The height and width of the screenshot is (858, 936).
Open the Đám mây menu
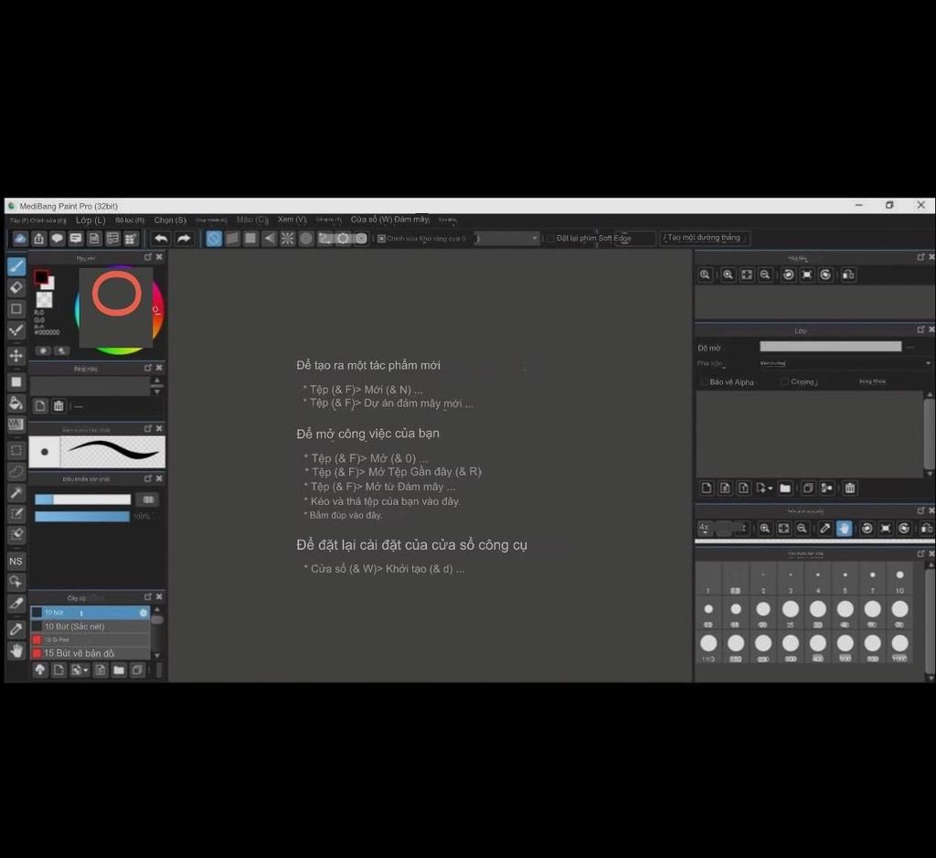tap(412, 220)
